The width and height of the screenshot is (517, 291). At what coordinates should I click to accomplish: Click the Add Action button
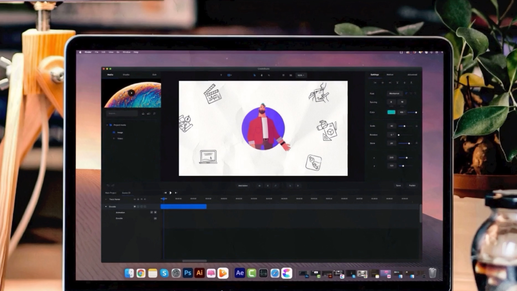click(x=243, y=186)
